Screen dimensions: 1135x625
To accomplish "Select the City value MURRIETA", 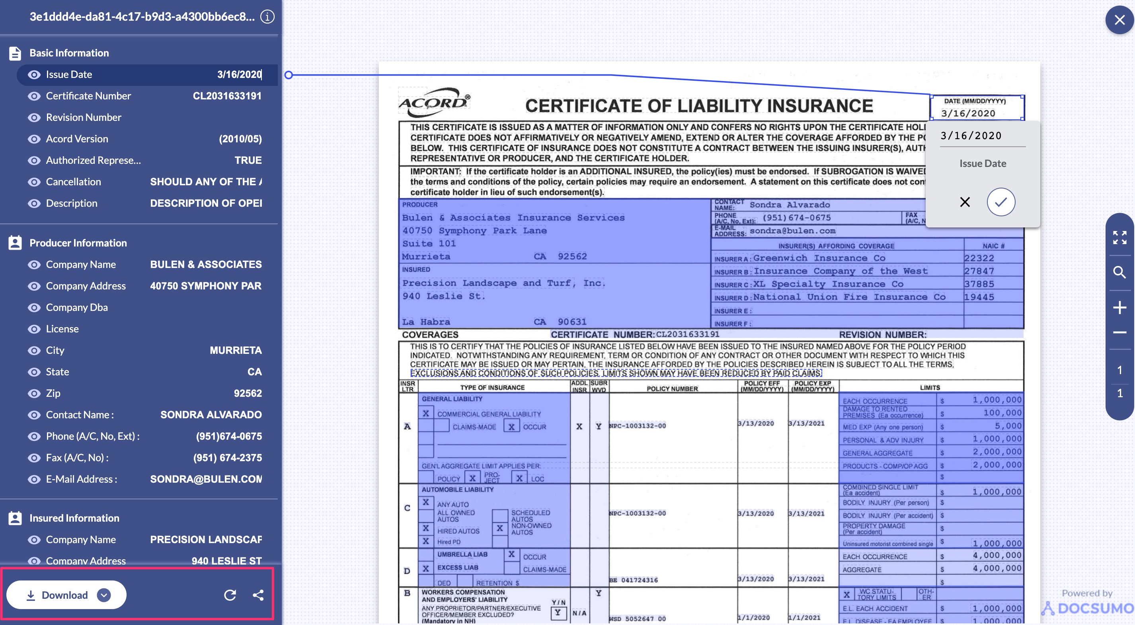I will 236,350.
